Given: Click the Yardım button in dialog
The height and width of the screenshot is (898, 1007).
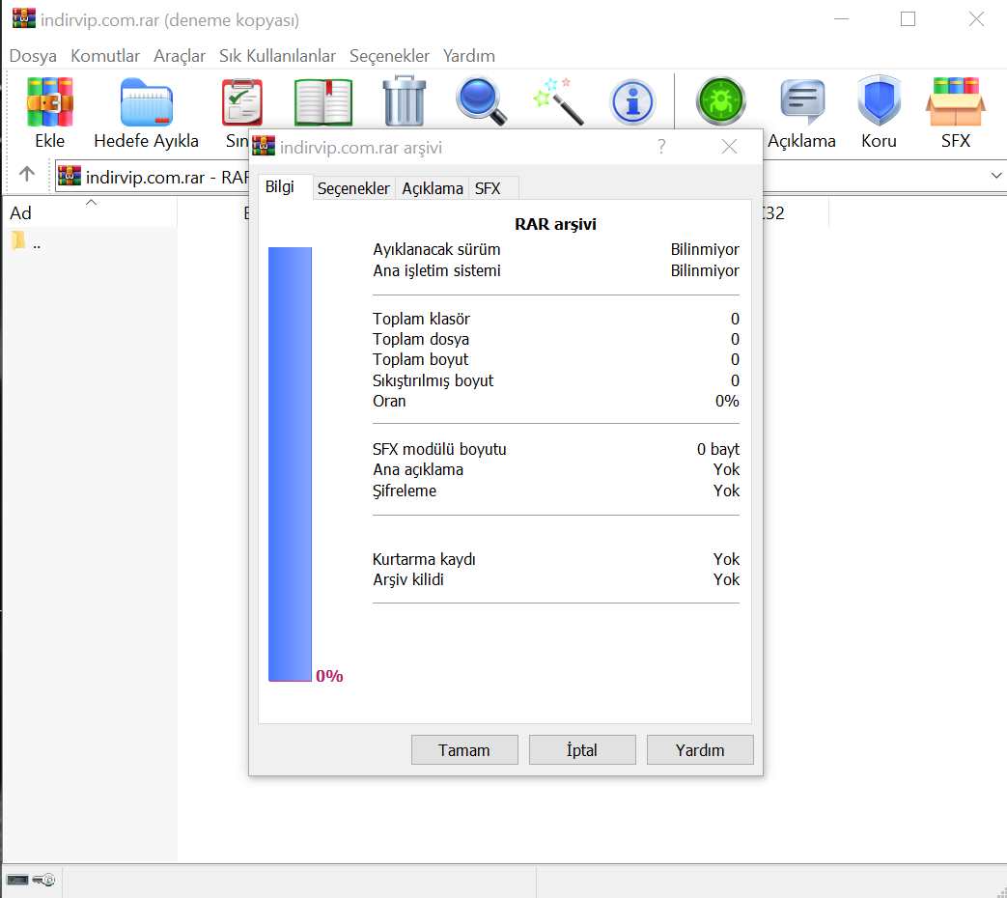Looking at the screenshot, I should (699, 750).
